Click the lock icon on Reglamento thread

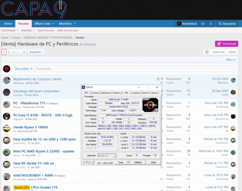coord(158,79)
